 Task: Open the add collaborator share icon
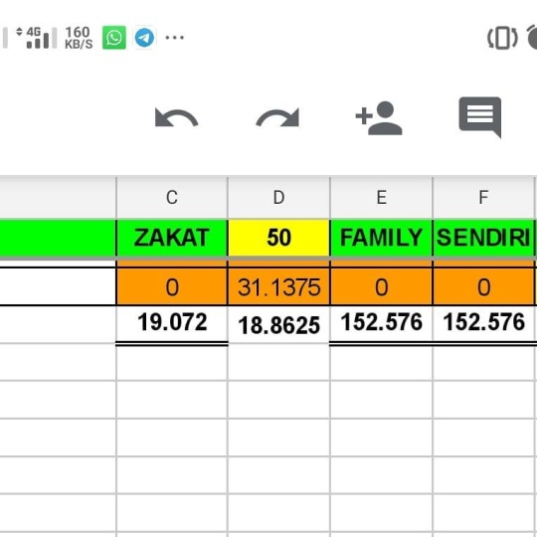pyautogui.click(x=379, y=117)
